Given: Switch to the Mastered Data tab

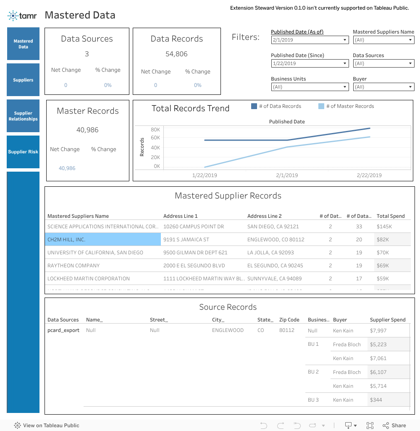Looking at the screenshot, I should point(23,44).
